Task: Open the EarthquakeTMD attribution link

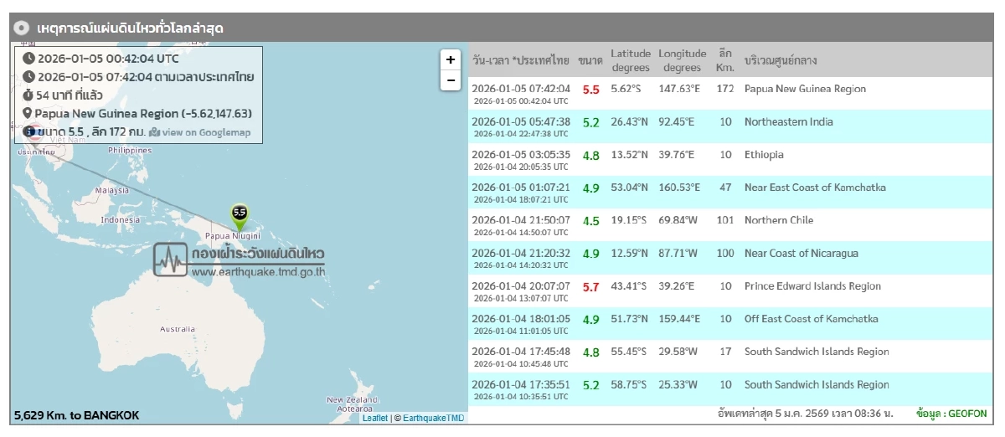Action: (x=434, y=418)
